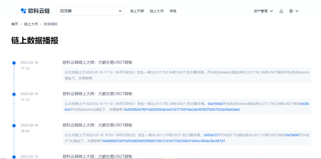321x159 pixels.
Task: Click second 17:12 timeline dot
Action: pos(14,94)
